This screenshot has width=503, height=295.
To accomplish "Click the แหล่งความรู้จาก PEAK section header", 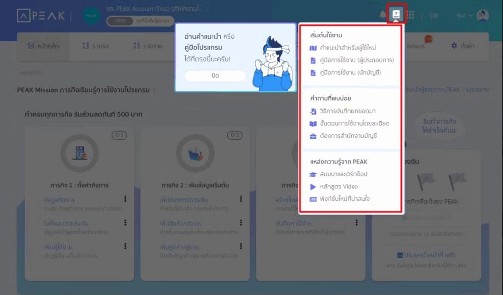I will click(x=339, y=161).
